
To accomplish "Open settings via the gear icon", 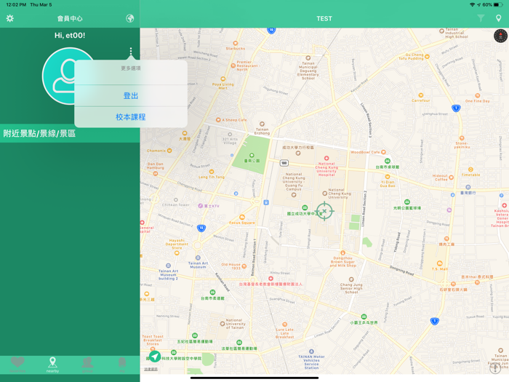I will pos(10,18).
